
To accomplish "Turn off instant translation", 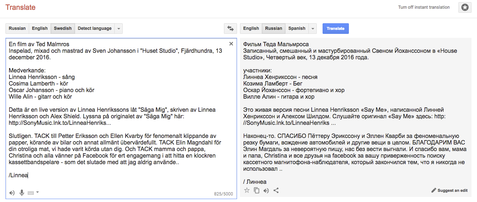I will (424, 7).
